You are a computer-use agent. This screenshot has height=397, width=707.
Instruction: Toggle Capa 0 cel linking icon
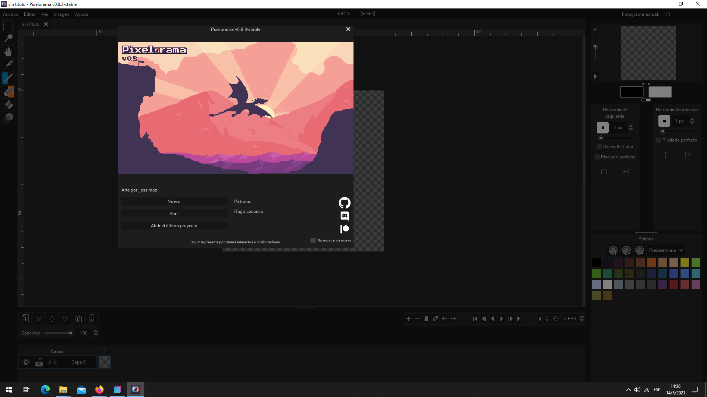click(x=52, y=362)
